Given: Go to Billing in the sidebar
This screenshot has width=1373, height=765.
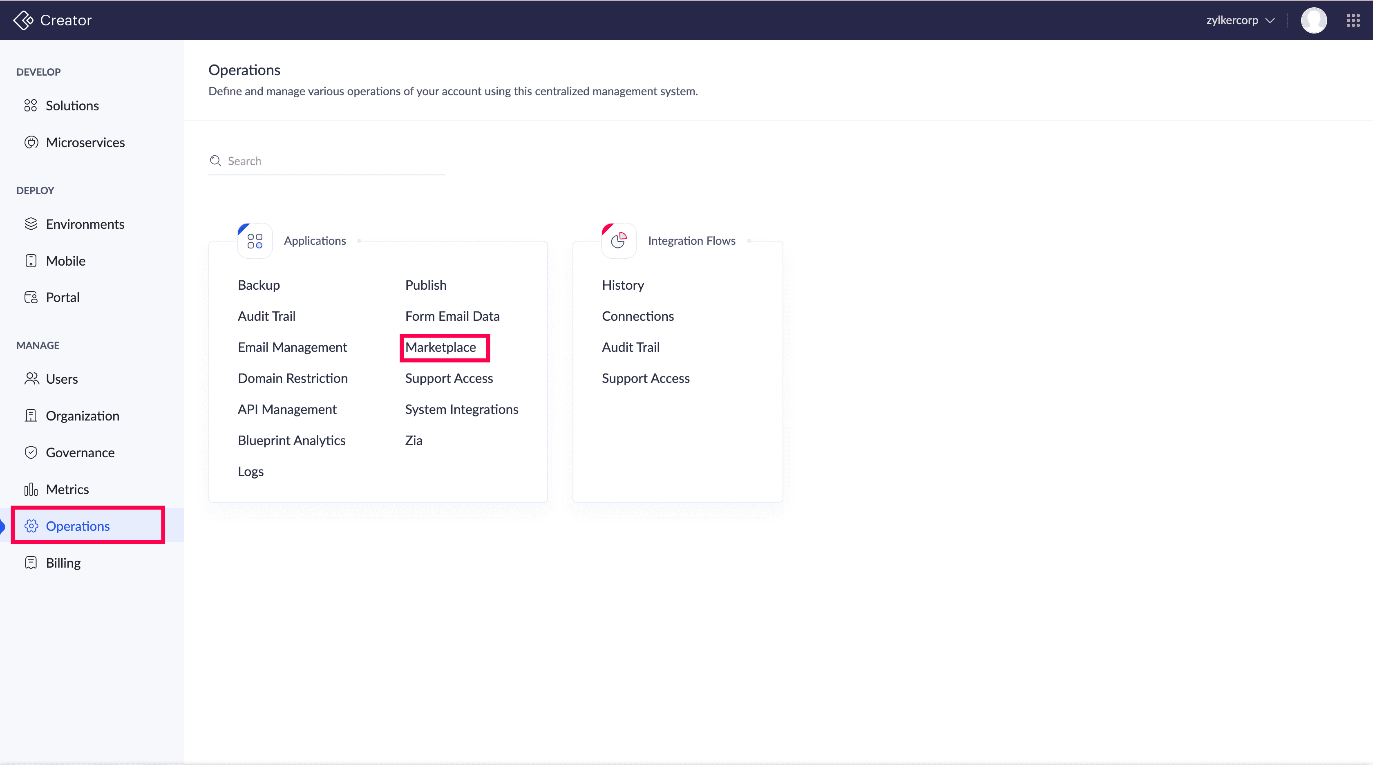Looking at the screenshot, I should click(63, 563).
